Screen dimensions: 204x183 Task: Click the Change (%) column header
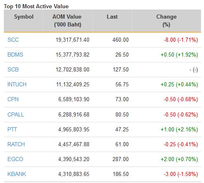coord(166,21)
